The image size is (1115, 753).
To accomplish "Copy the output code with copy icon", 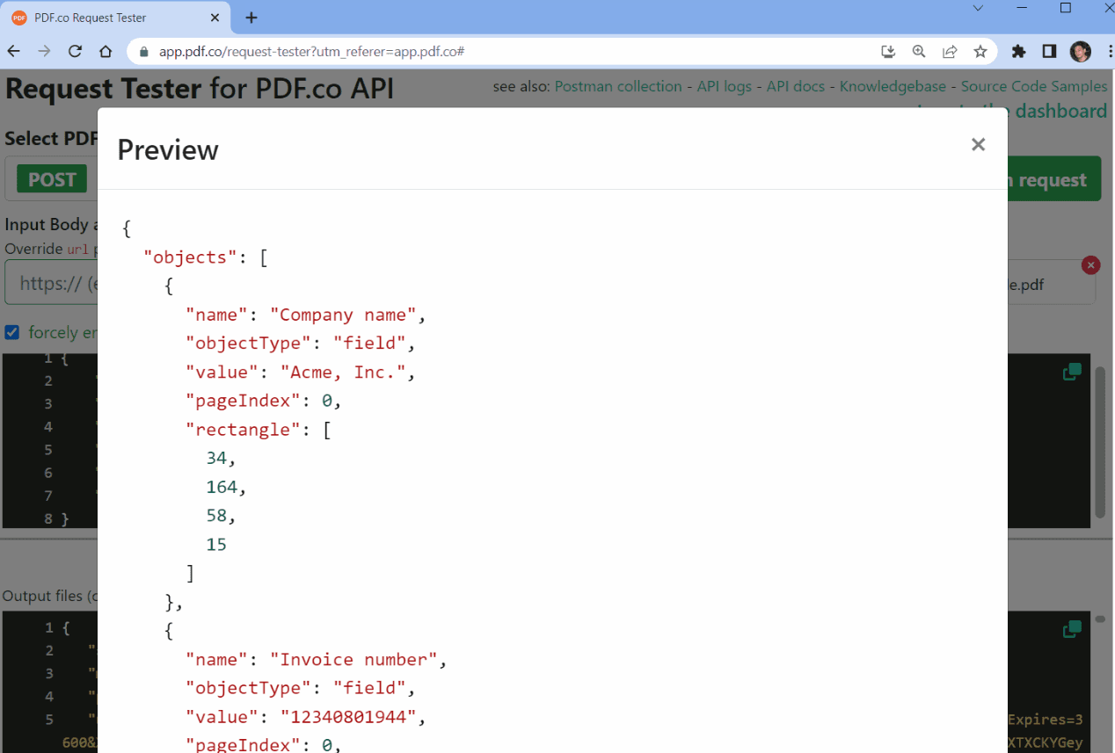I will point(1072,629).
